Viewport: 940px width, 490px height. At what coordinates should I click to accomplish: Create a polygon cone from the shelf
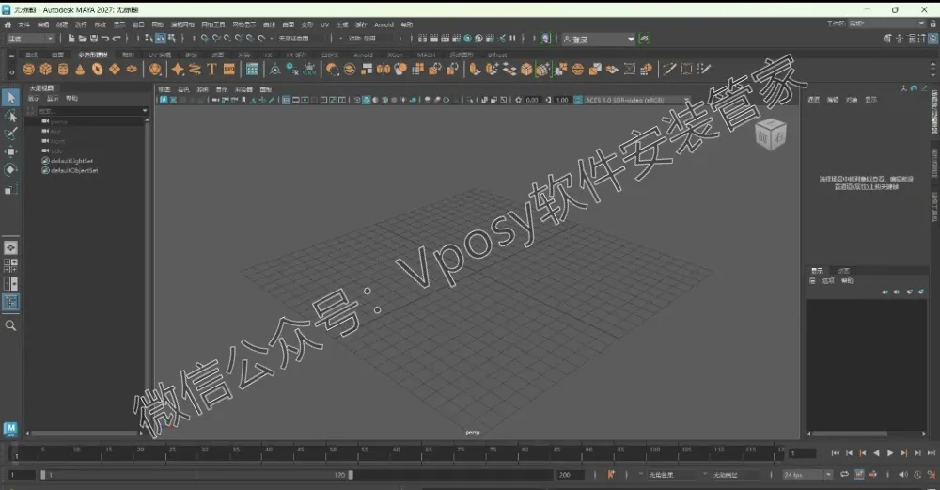pyautogui.click(x=80, y=69)
